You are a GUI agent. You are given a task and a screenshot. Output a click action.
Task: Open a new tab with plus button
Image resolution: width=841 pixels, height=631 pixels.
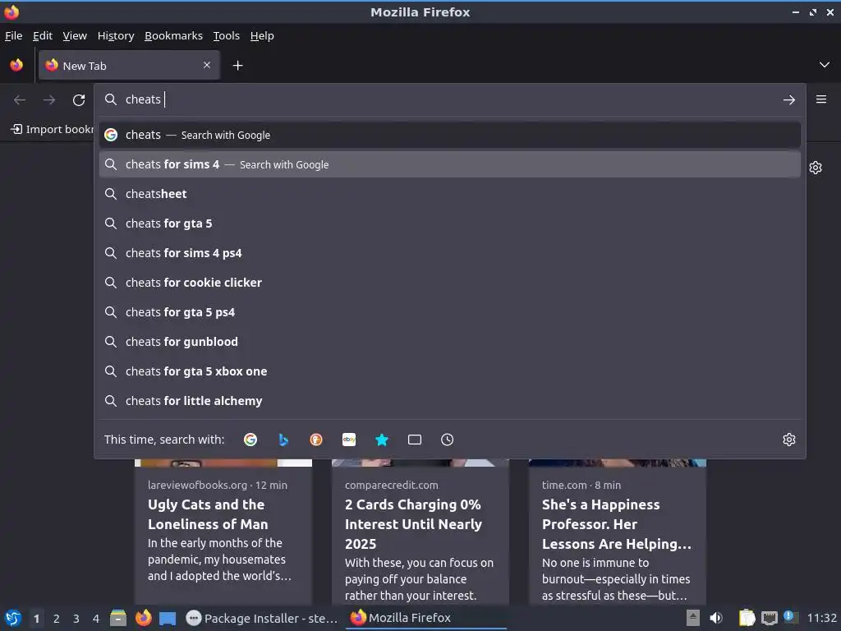click(237, 66)
